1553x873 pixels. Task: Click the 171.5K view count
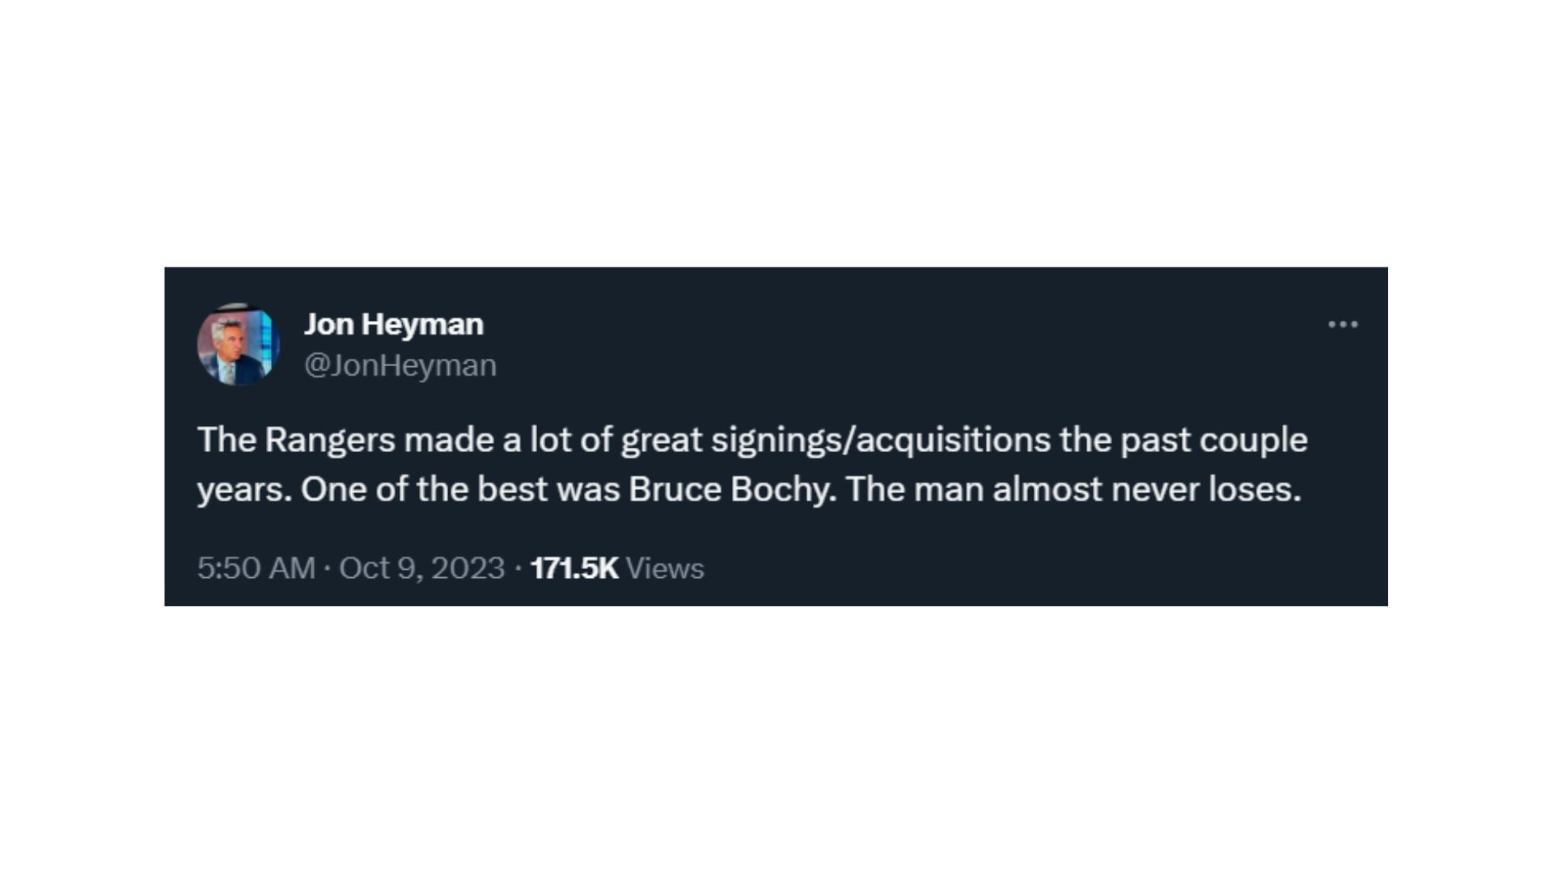click(x=574, y=568)
